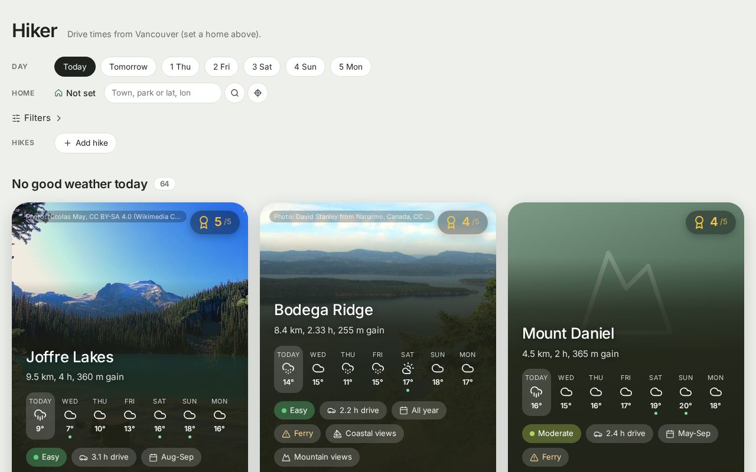Click the Joffre Lakes photo credit label
The height and width of the screenshot is (472, 756).
[103, 217]
